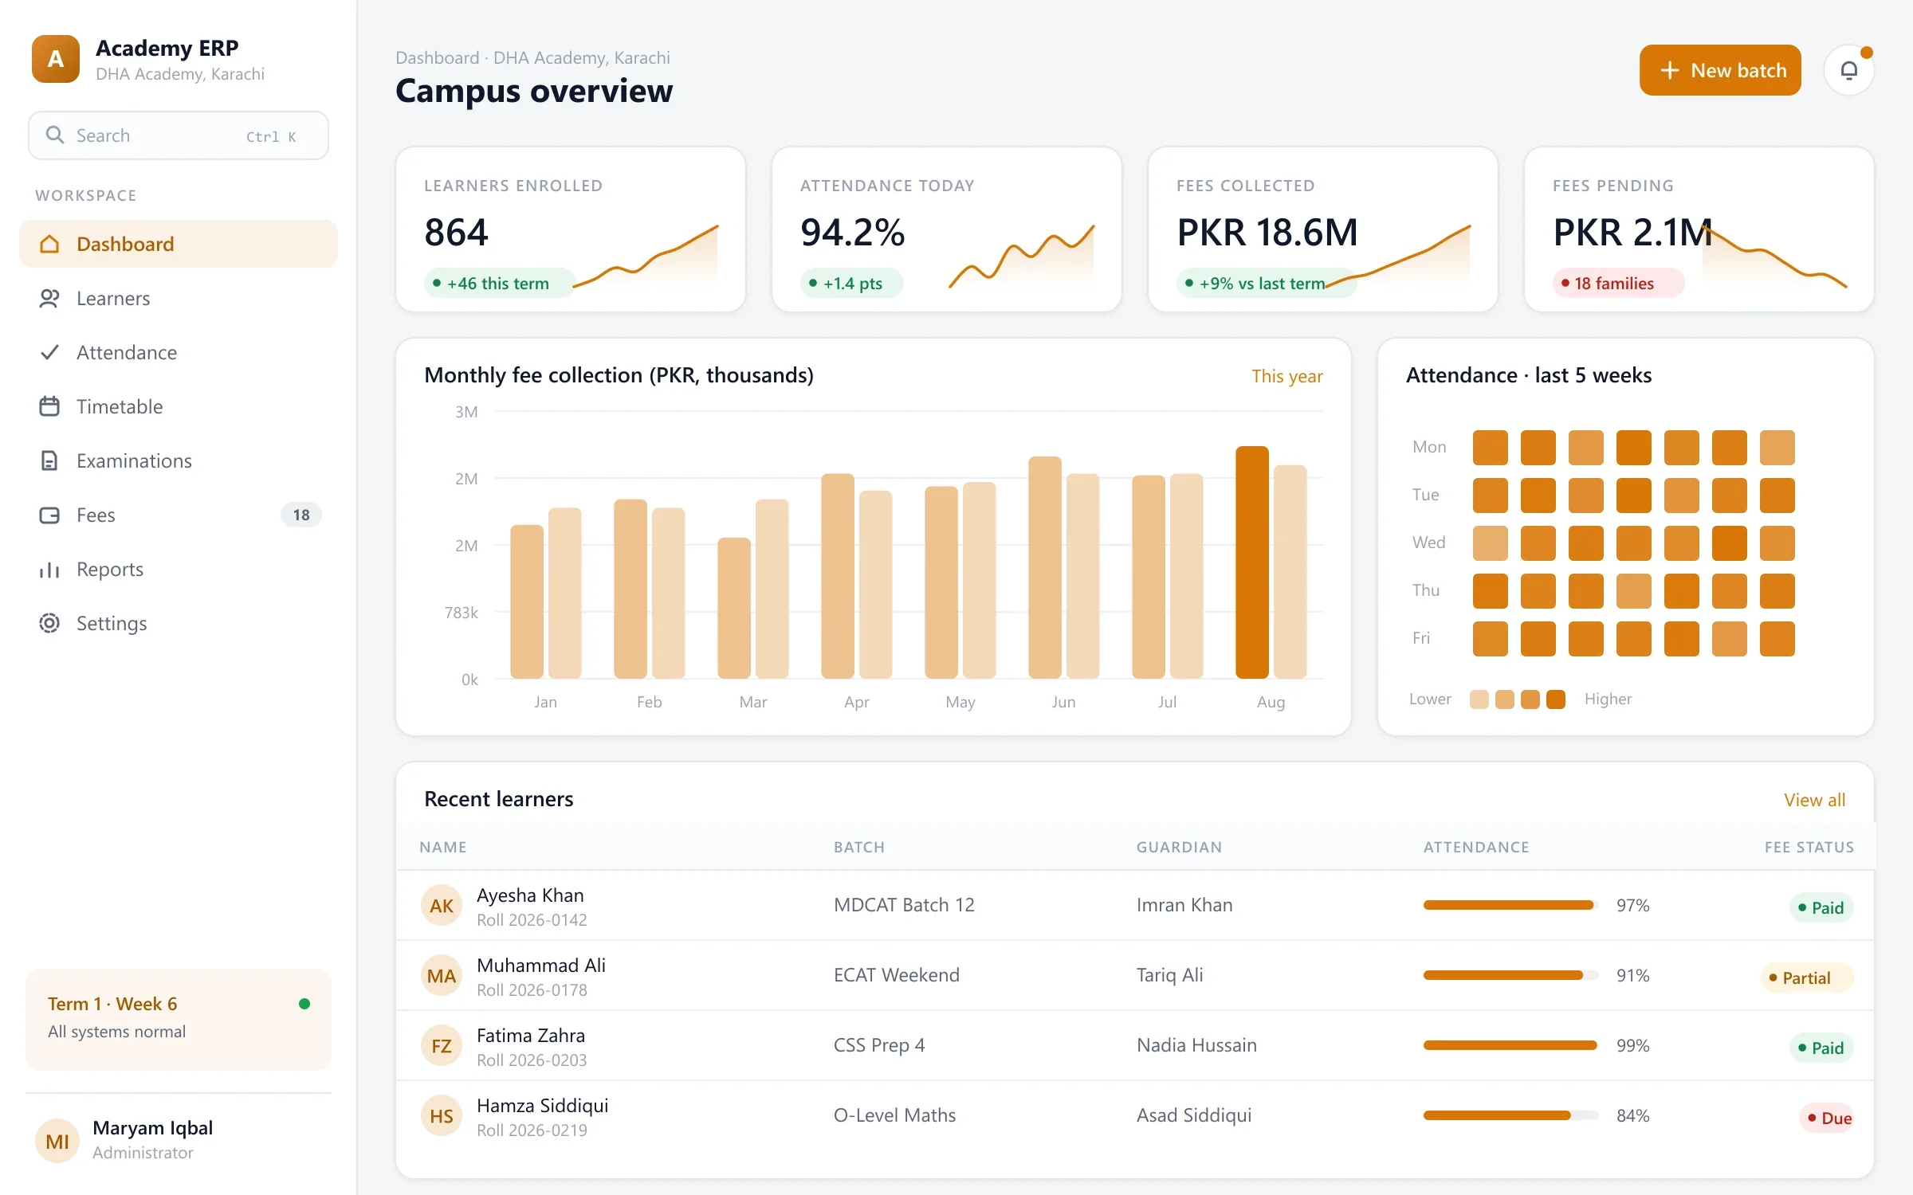
Task: Click the GUARDIAN column header
Action: point(1179,847)
